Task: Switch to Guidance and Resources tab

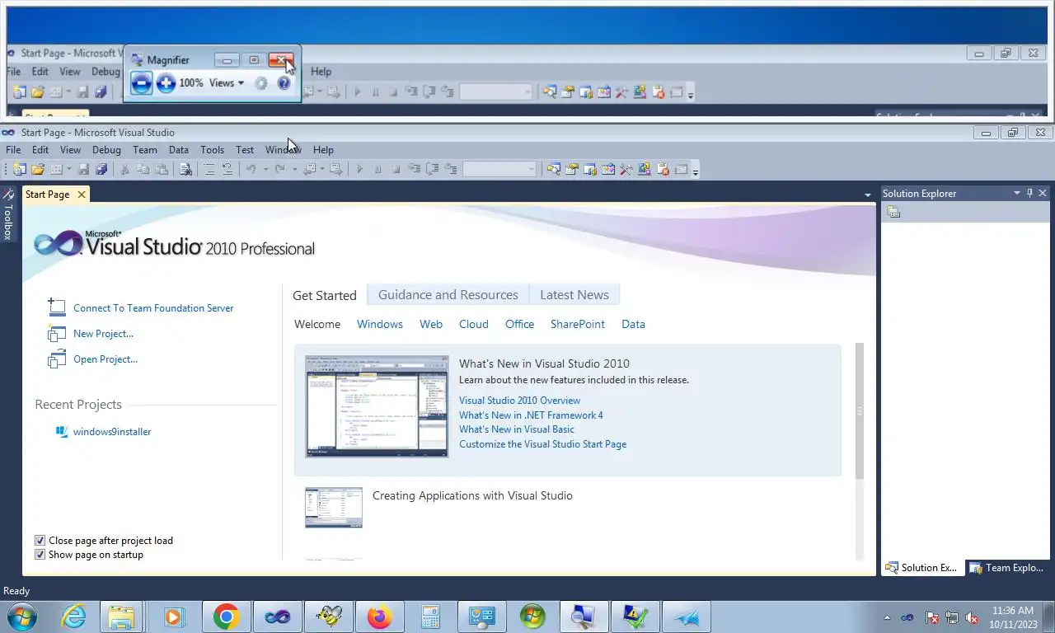Action: point(448,294)
